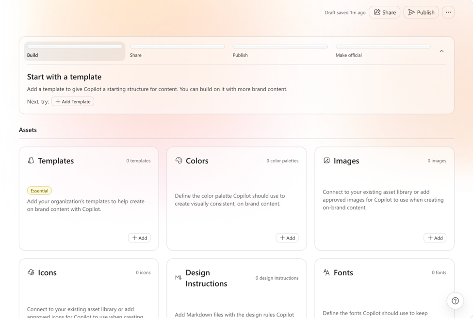473x318 pixels.
Task: Click the Fonts card icon
Action: [326, 272]
